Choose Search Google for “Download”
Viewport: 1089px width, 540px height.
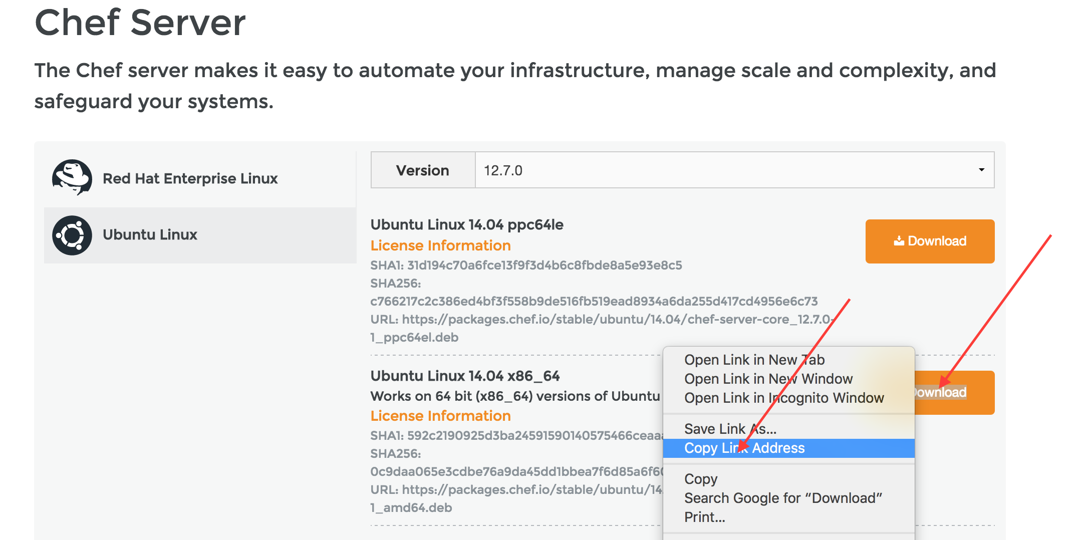(789, 498)
